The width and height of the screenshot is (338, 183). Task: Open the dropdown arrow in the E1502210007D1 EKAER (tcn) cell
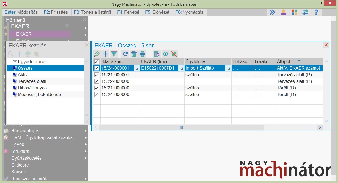point(181,68)
